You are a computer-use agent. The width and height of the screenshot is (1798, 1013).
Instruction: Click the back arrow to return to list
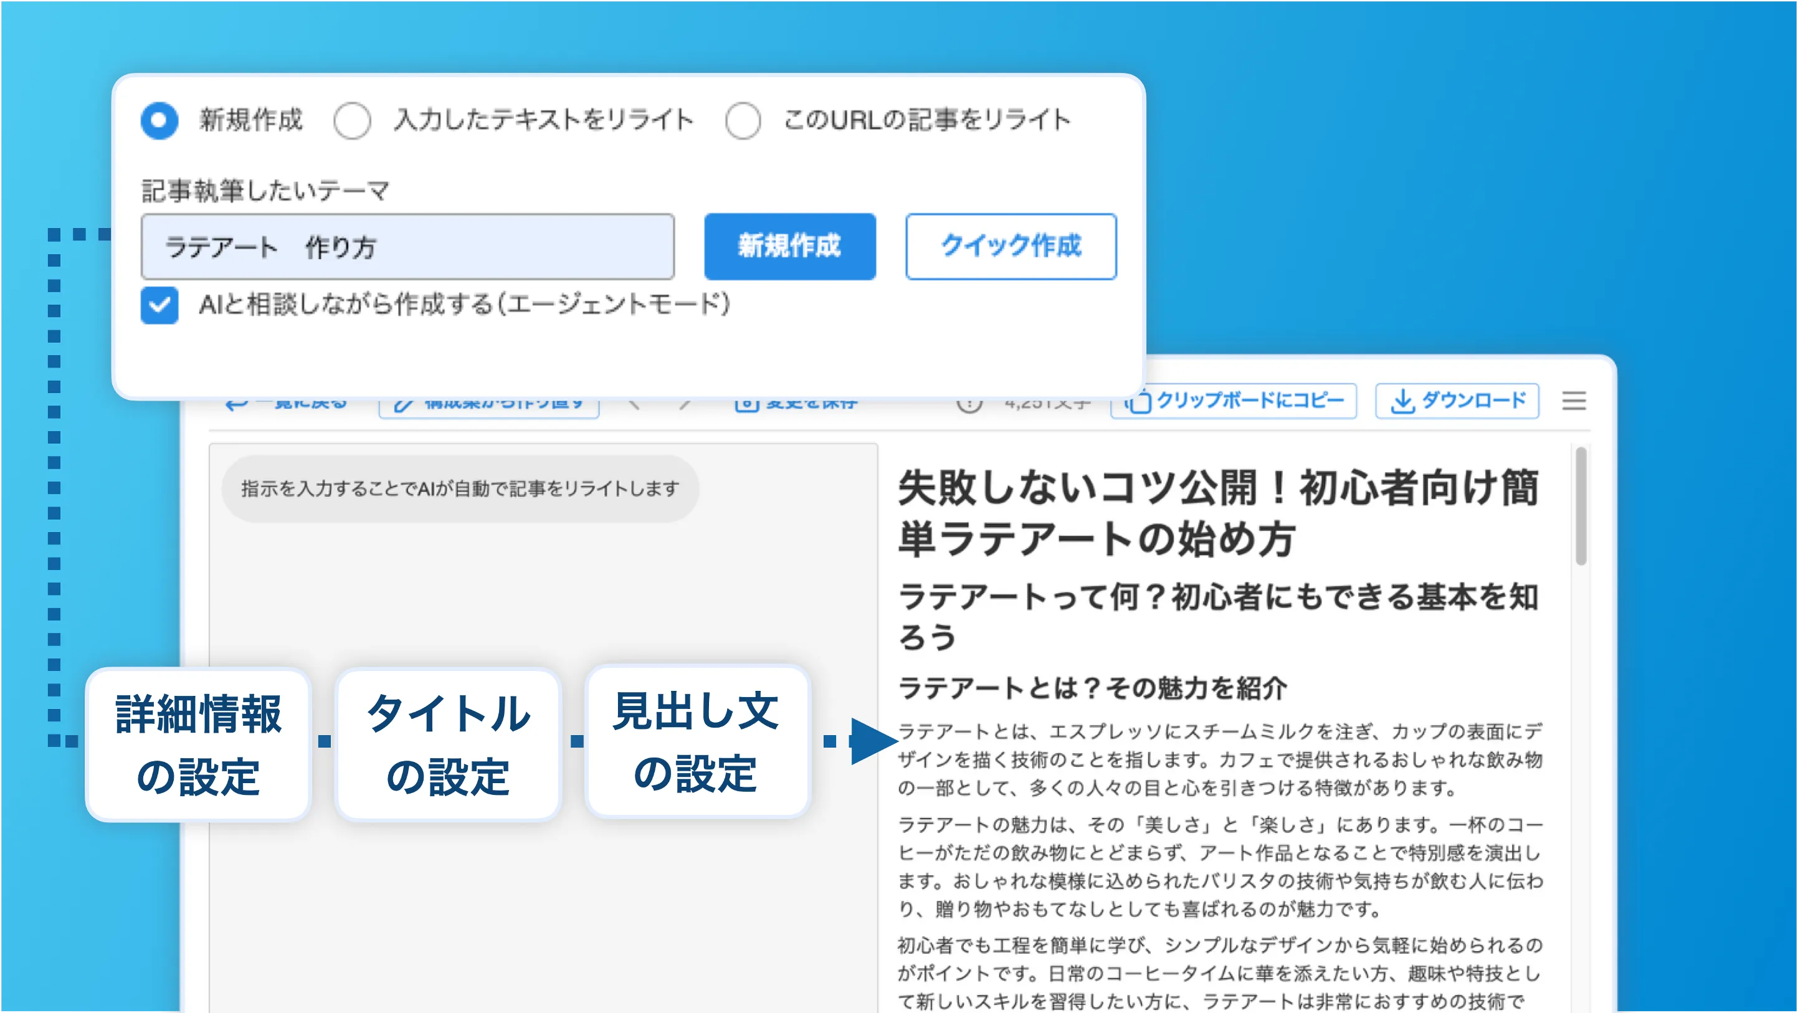pos(237,404)
